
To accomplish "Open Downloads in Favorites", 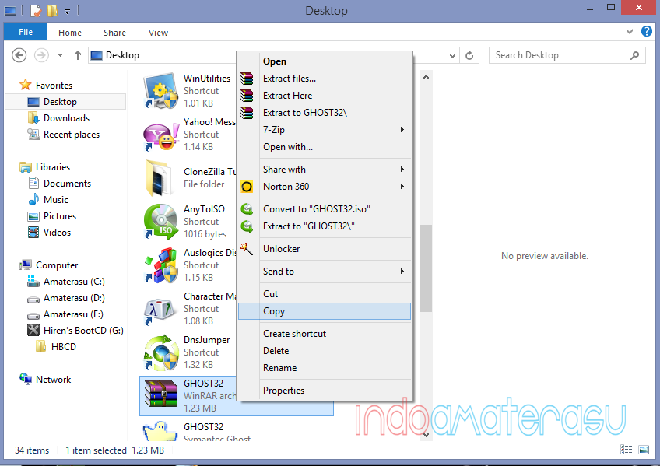I will pyautogui.click(x=66, y=118).
